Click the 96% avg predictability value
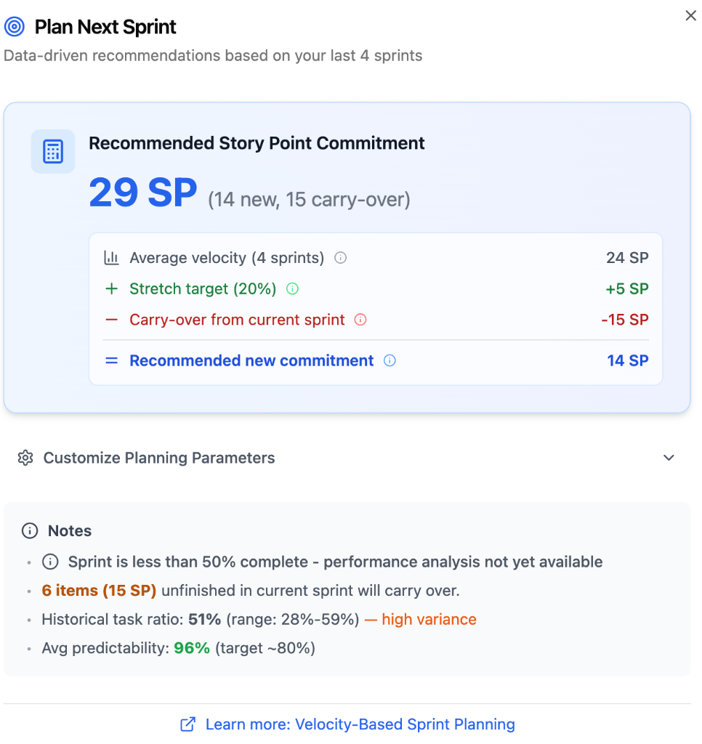 (192, 648)
